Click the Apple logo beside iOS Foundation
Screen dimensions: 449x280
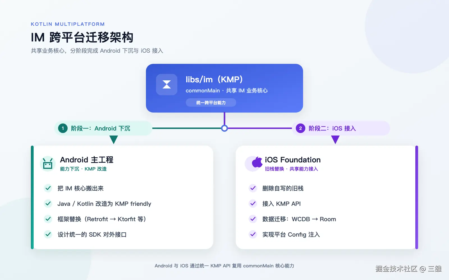[x=257, y=162]
